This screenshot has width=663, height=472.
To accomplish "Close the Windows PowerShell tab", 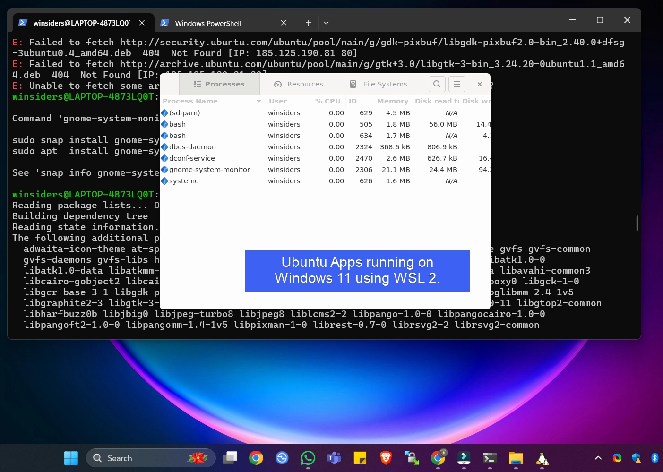I will click(x=284, y=23).
